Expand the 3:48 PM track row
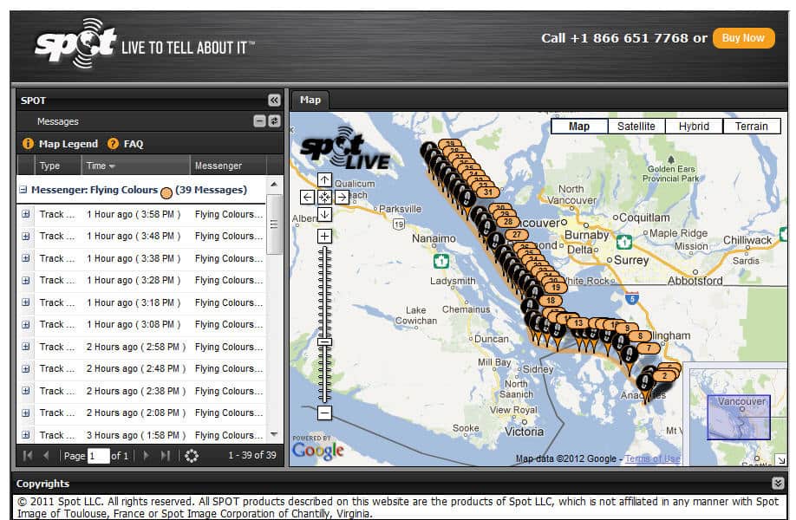Image resolution: width=796 pixels, height=520 pixels. (26, 236)
